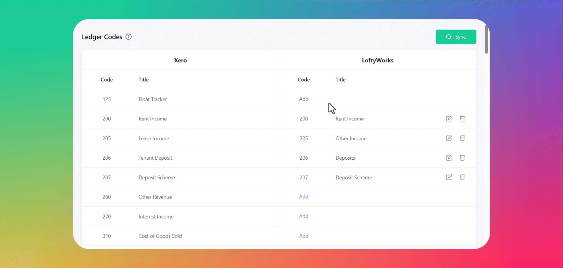Add a LoftyWorks code for Interest Income
This screenshot has height=268, width=563.
tap(304, 216)
